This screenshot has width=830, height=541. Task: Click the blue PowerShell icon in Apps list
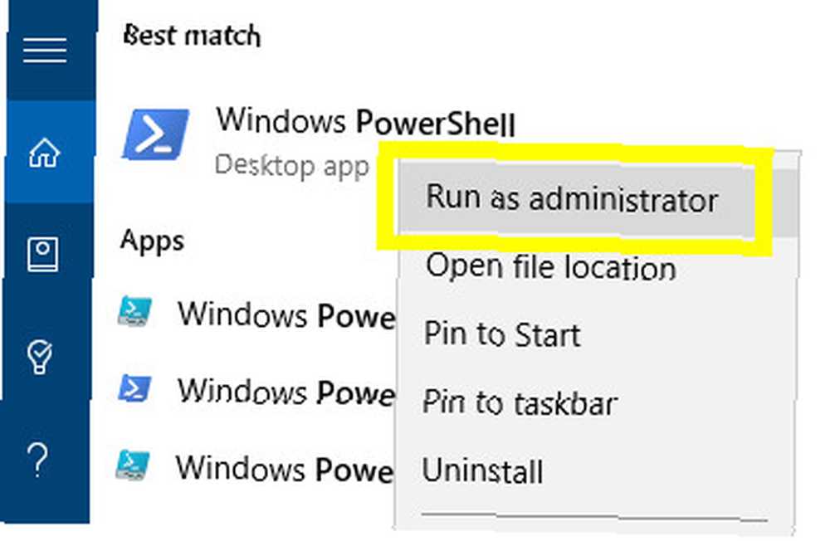click(134, 389)
